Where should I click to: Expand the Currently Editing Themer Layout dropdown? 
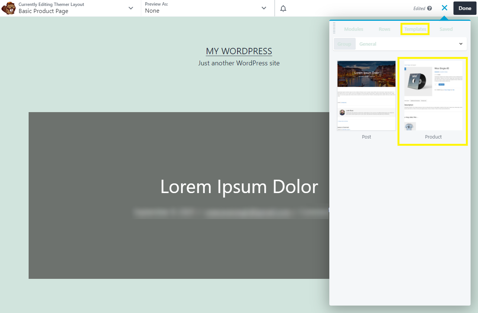[130, 8]
